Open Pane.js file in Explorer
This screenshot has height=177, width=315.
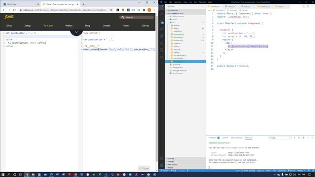click(177, 53)
